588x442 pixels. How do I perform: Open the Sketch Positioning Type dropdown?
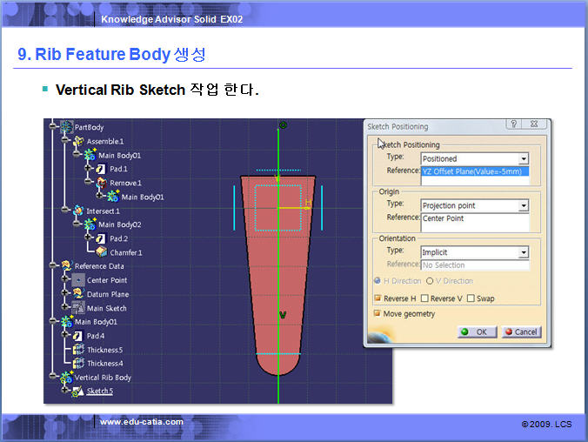pos(524,159)
